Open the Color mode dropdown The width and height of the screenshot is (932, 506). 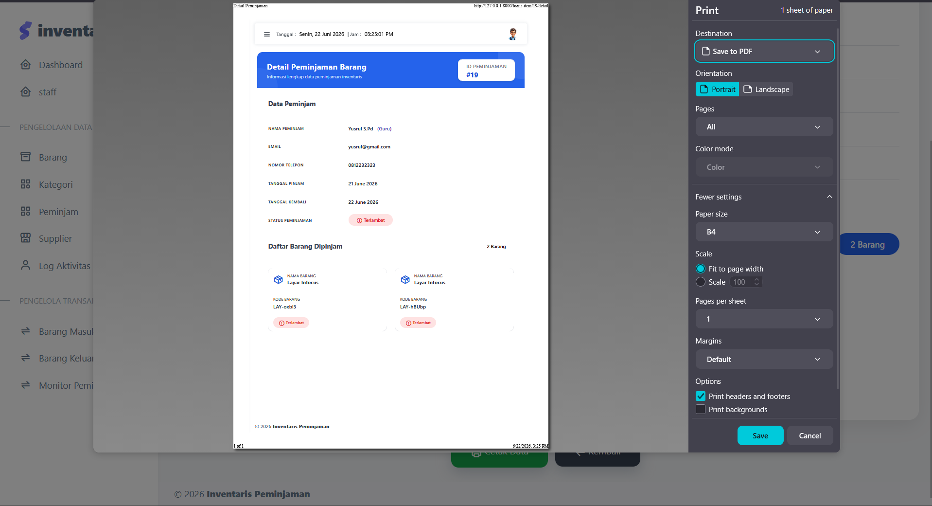tap(764, 167)
